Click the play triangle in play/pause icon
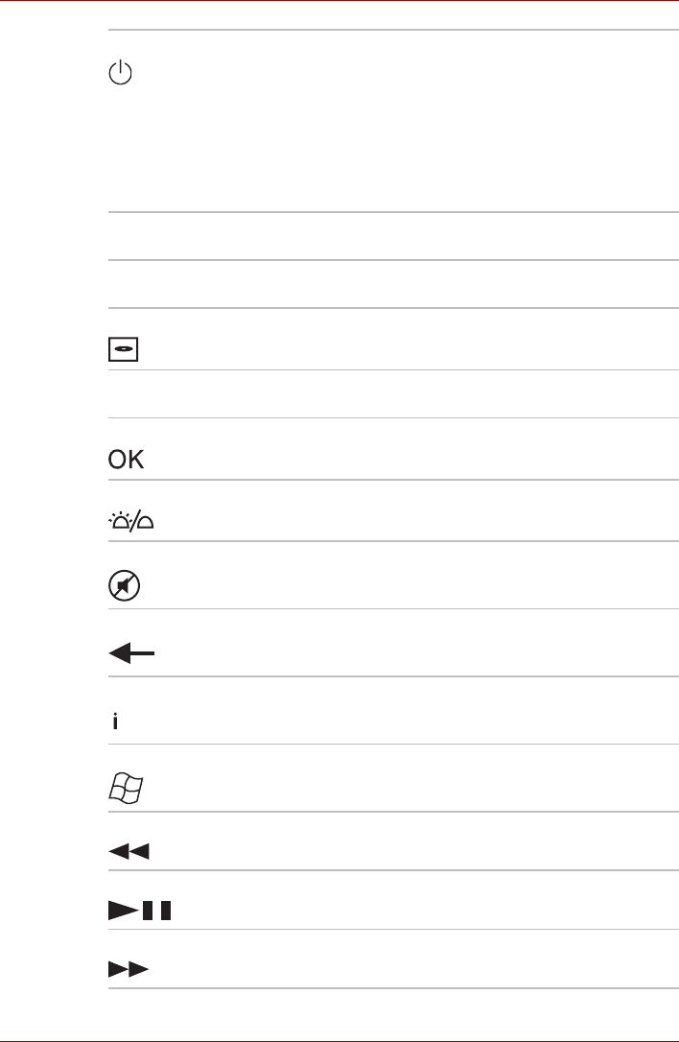 click(121, 910)
